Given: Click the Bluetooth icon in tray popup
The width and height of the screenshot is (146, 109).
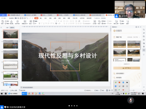Looking at the screenshot, I should [x=123, y=83].
